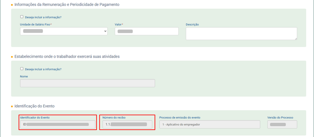Viewport: 314px width, 137px height.
Task: Click the Processo de emissão do evento field
Action: tap(209, 124)
